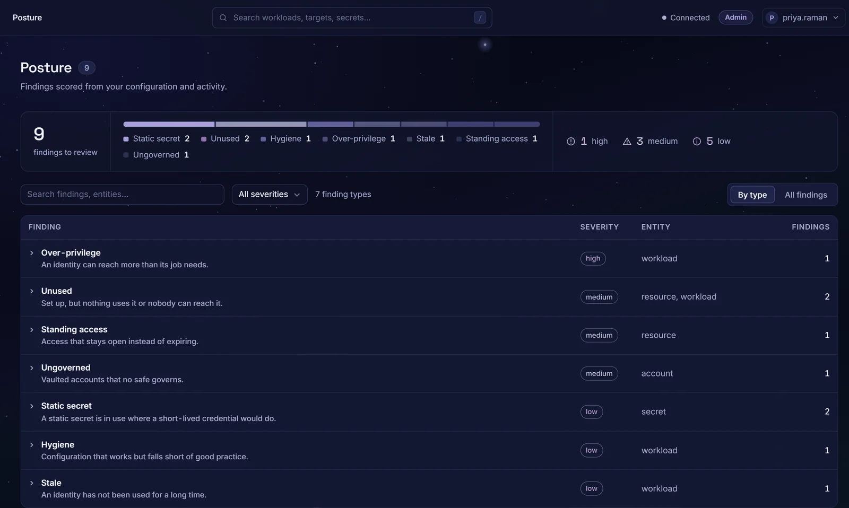Click the high severity info icon

click(x=571, y=141)
